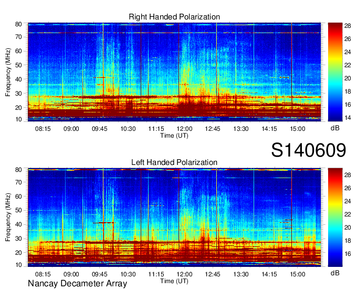This screenshot has height=290, width=357.
Task: Click the "70" frequency tick of Right Handed plot
Action: (x=18, y=37)
